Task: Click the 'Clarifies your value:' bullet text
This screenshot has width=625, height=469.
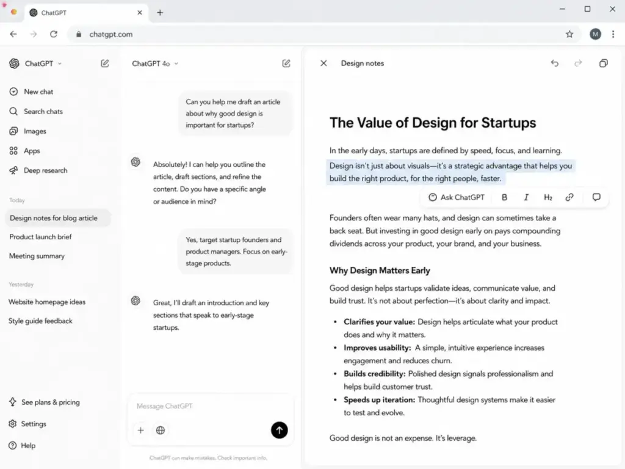Action: 379,322
